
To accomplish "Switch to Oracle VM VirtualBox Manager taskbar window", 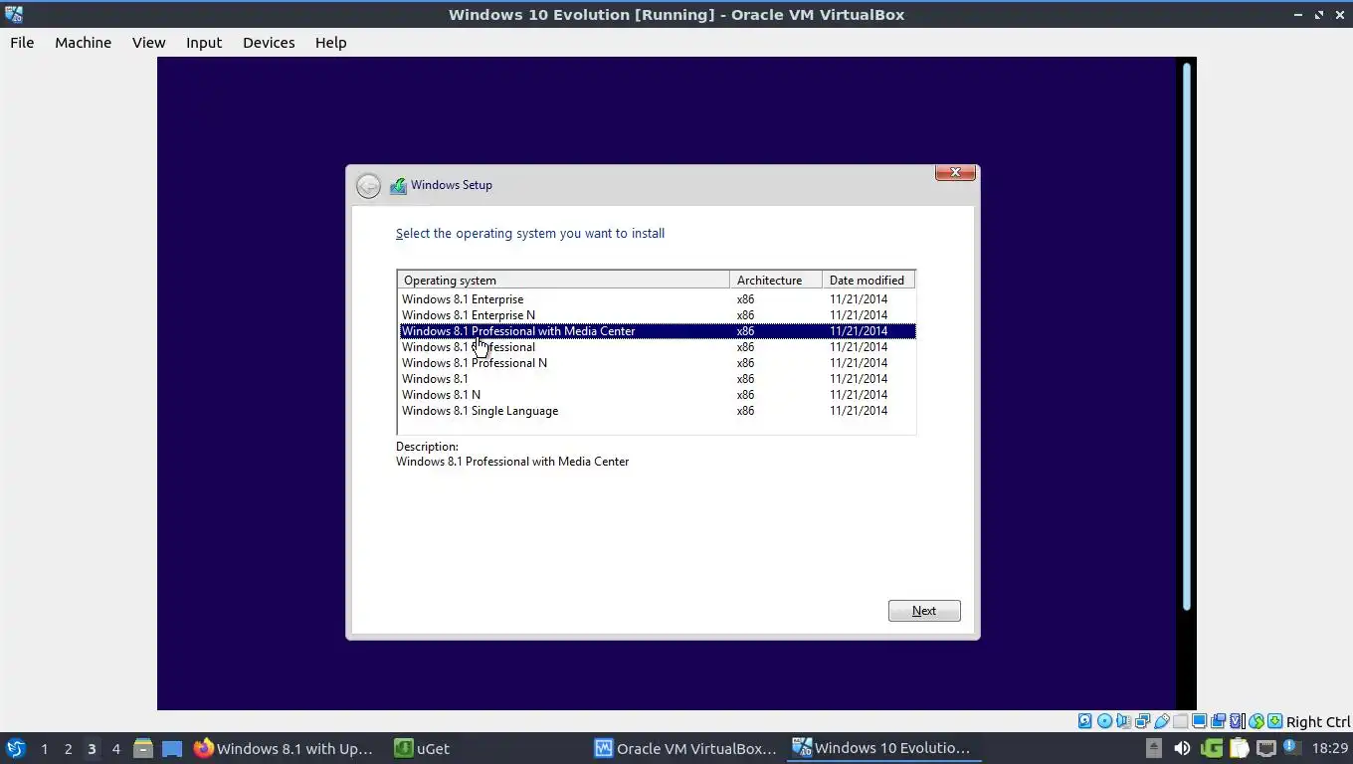I will pos(685,748).
